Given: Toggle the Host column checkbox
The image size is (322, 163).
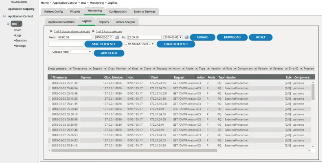Looking at the screenshot, I should point(130,69).
